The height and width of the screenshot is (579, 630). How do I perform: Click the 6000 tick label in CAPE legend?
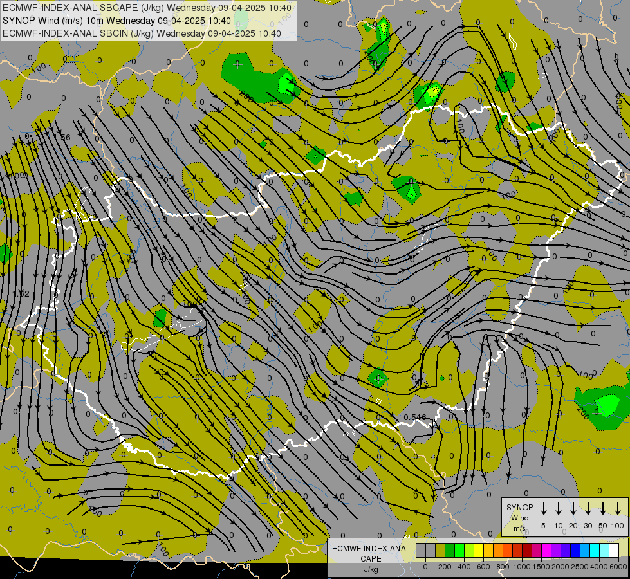click(618, 567)
